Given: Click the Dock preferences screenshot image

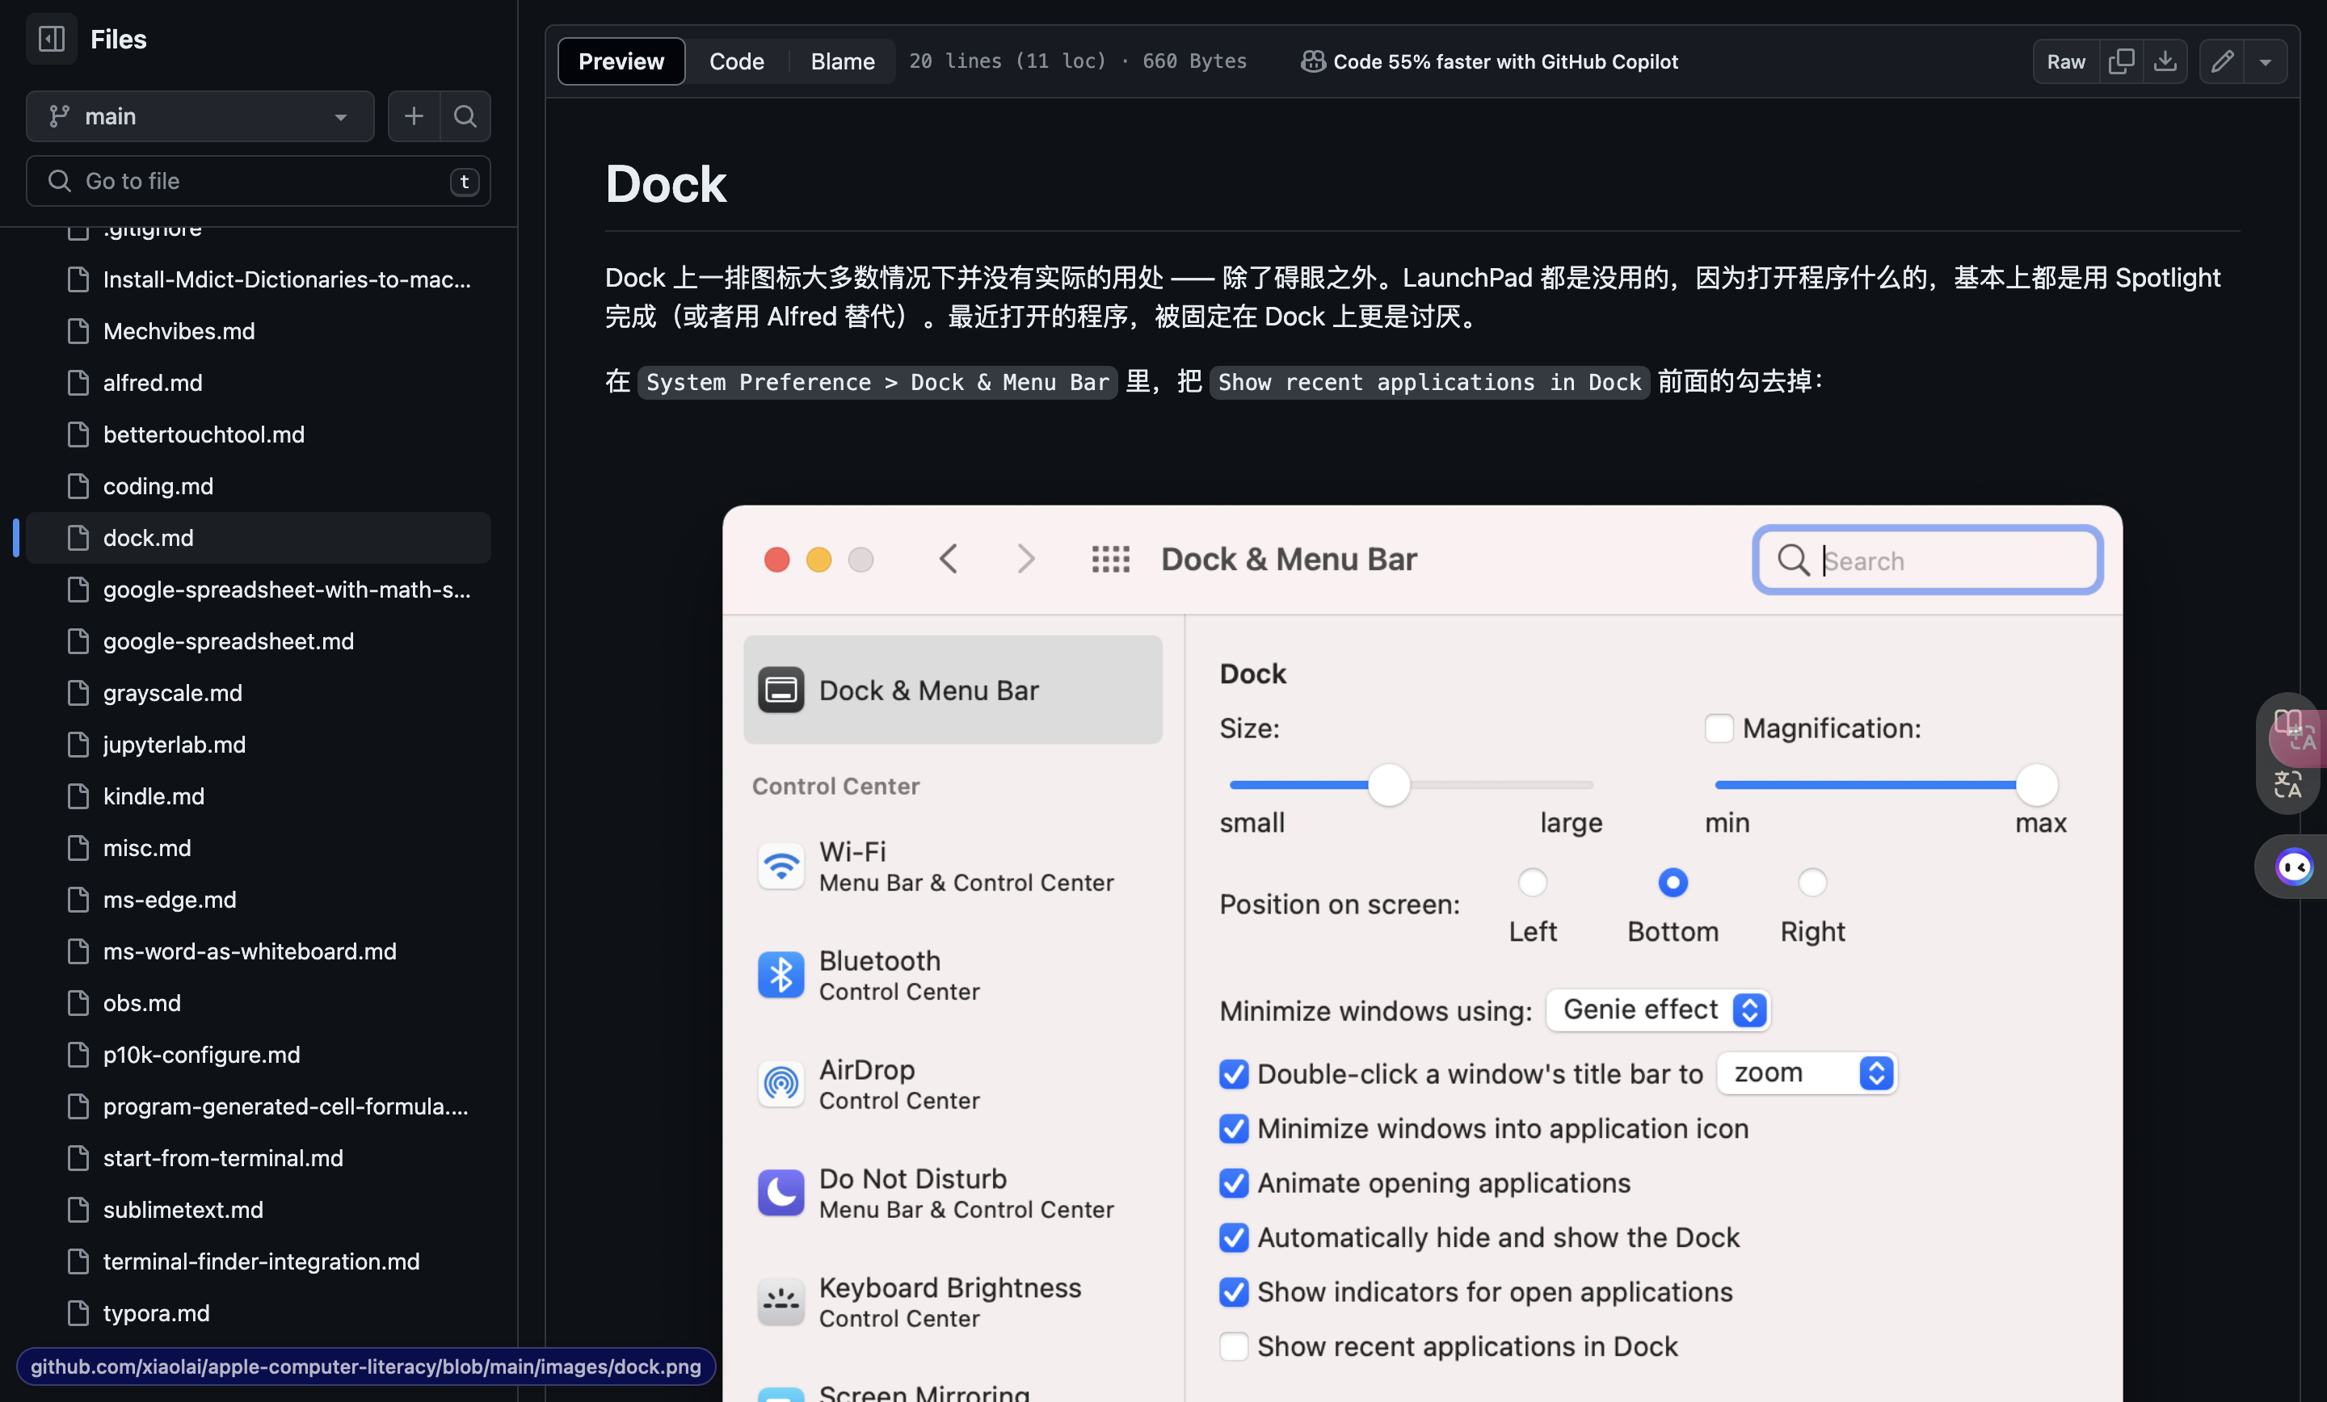Looking at the screenshot, I should pos(1421,954).
